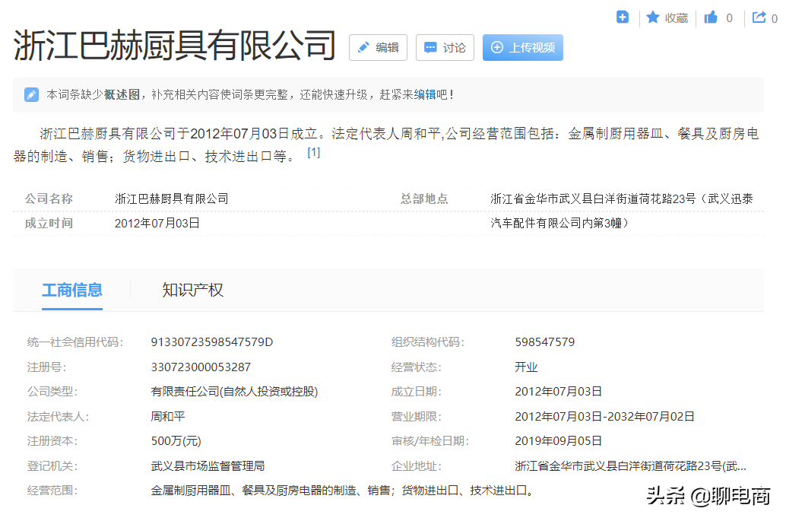This screenshot has width=786, height=521.
Task: Click the 公司名称 value in summary table
Action: 172,199
